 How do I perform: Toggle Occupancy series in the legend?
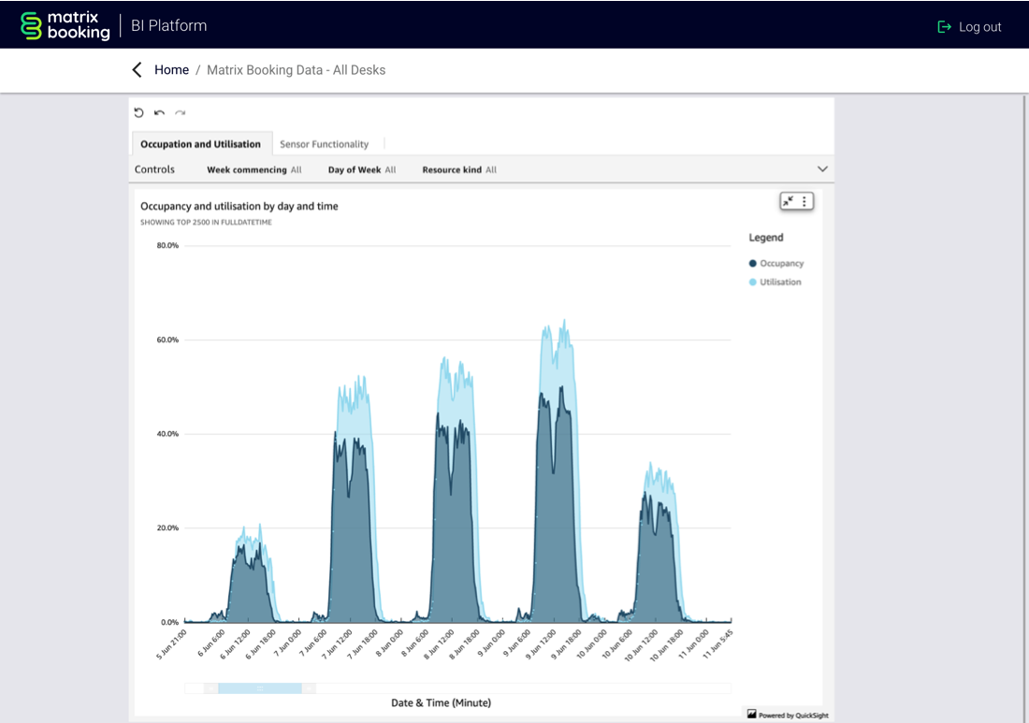tap(776, 264)
